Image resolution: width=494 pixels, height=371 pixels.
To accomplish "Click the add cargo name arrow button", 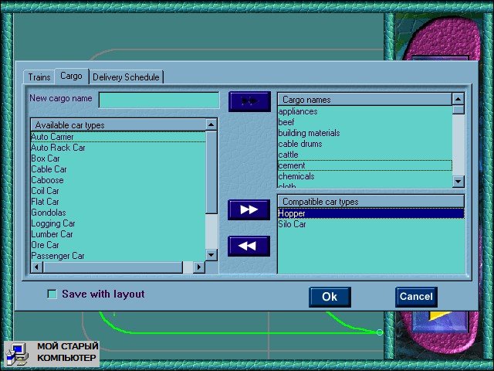I will coord(249,101).
